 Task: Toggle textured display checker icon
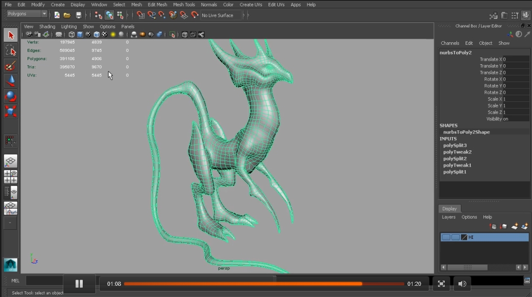click(105, 35)
